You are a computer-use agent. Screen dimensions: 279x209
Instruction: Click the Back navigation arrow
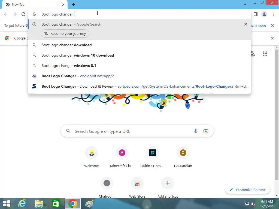[x=6, y=14]
